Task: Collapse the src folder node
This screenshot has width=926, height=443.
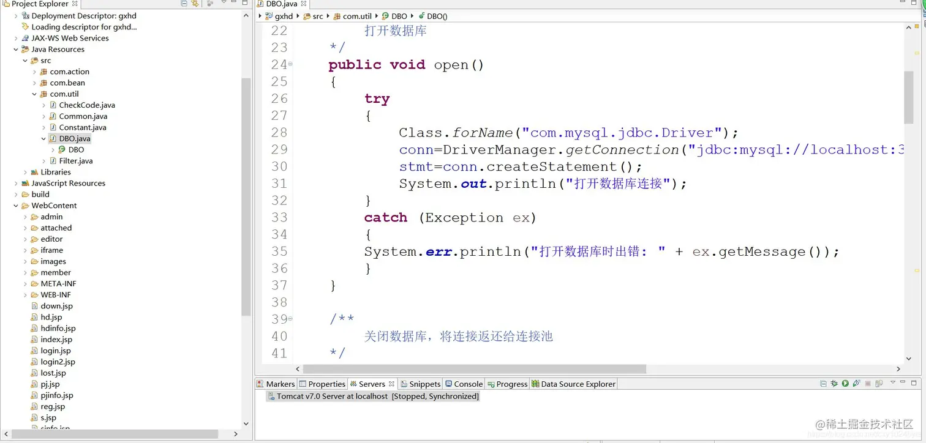Action: 25,61
